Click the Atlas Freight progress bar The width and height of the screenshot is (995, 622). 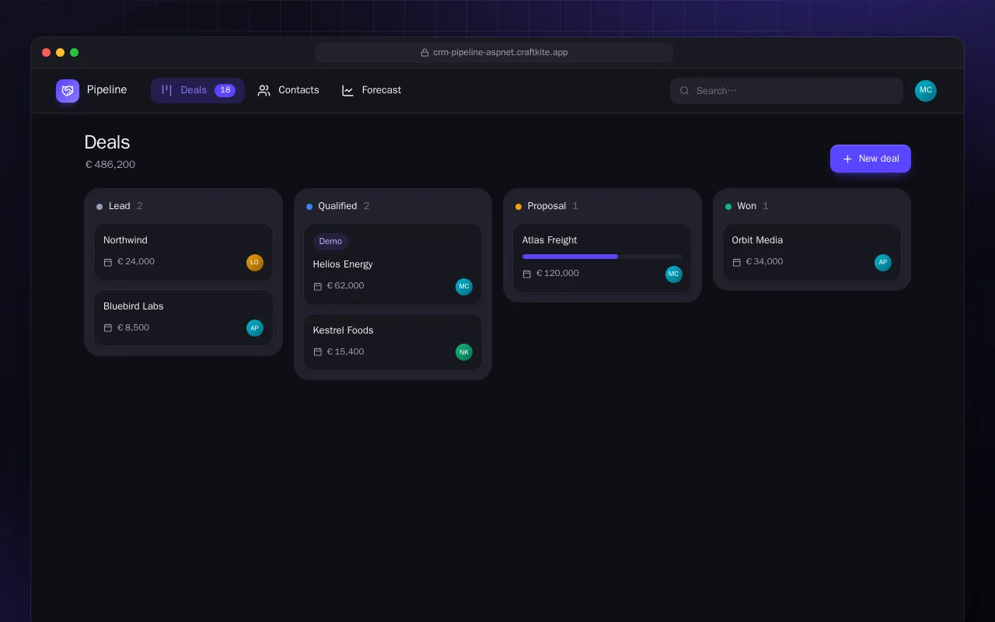click(602, 257)
